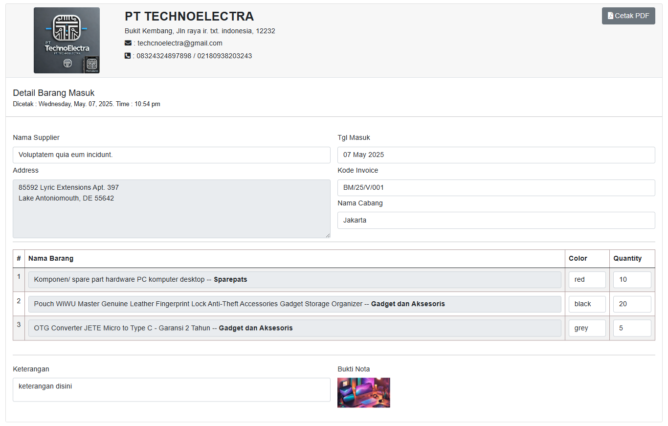Screen dimensions: 668x426
Task: Click the Pouch WiWU Master item field
Action: click(x=294, y=304)
